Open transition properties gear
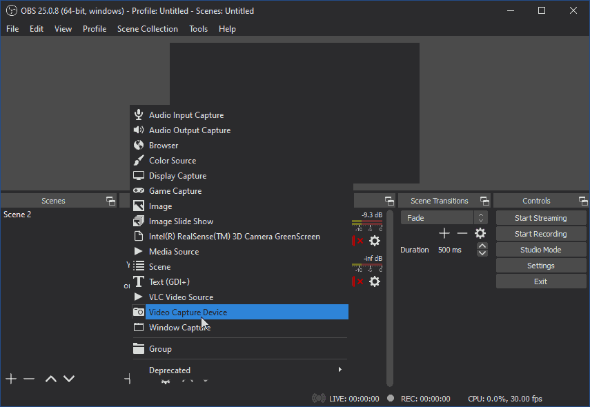The height and width of the screenshot is (407, 590). coord(480,233)
